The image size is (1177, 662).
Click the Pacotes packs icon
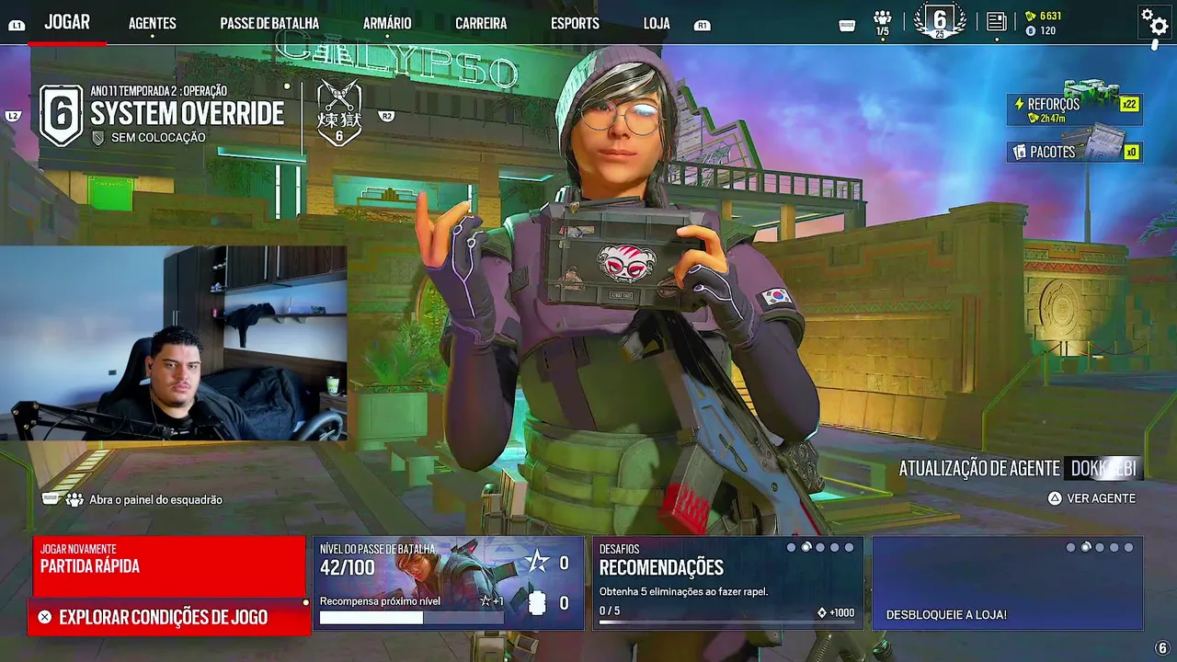pyautogui.click(x=1019, y=152)
